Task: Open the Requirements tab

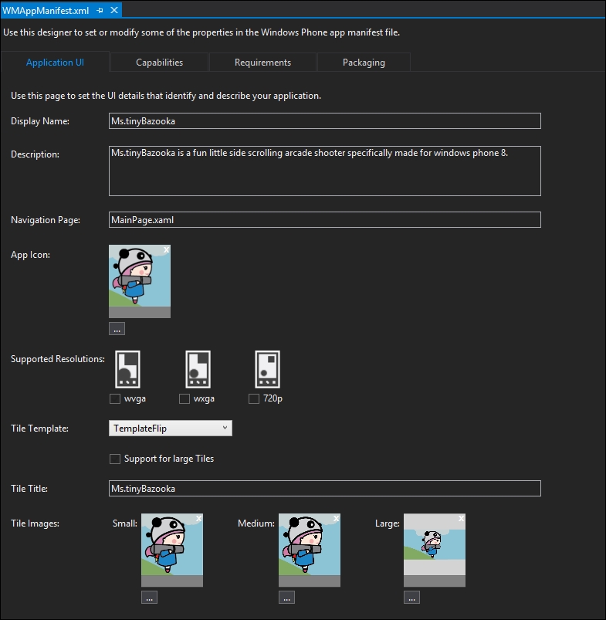Action: (262, 63)
